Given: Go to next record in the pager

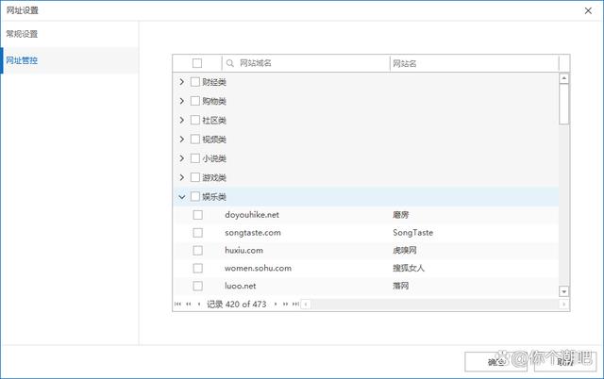Looking at the screenshot, I should 276,304.
